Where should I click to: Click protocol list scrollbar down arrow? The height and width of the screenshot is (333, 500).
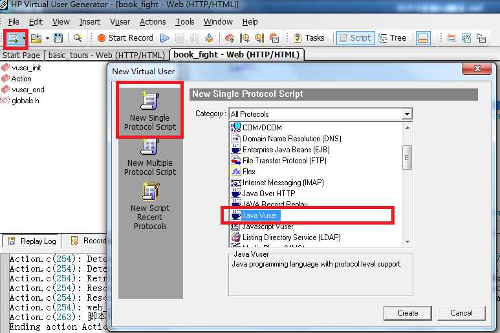[408, 242]
